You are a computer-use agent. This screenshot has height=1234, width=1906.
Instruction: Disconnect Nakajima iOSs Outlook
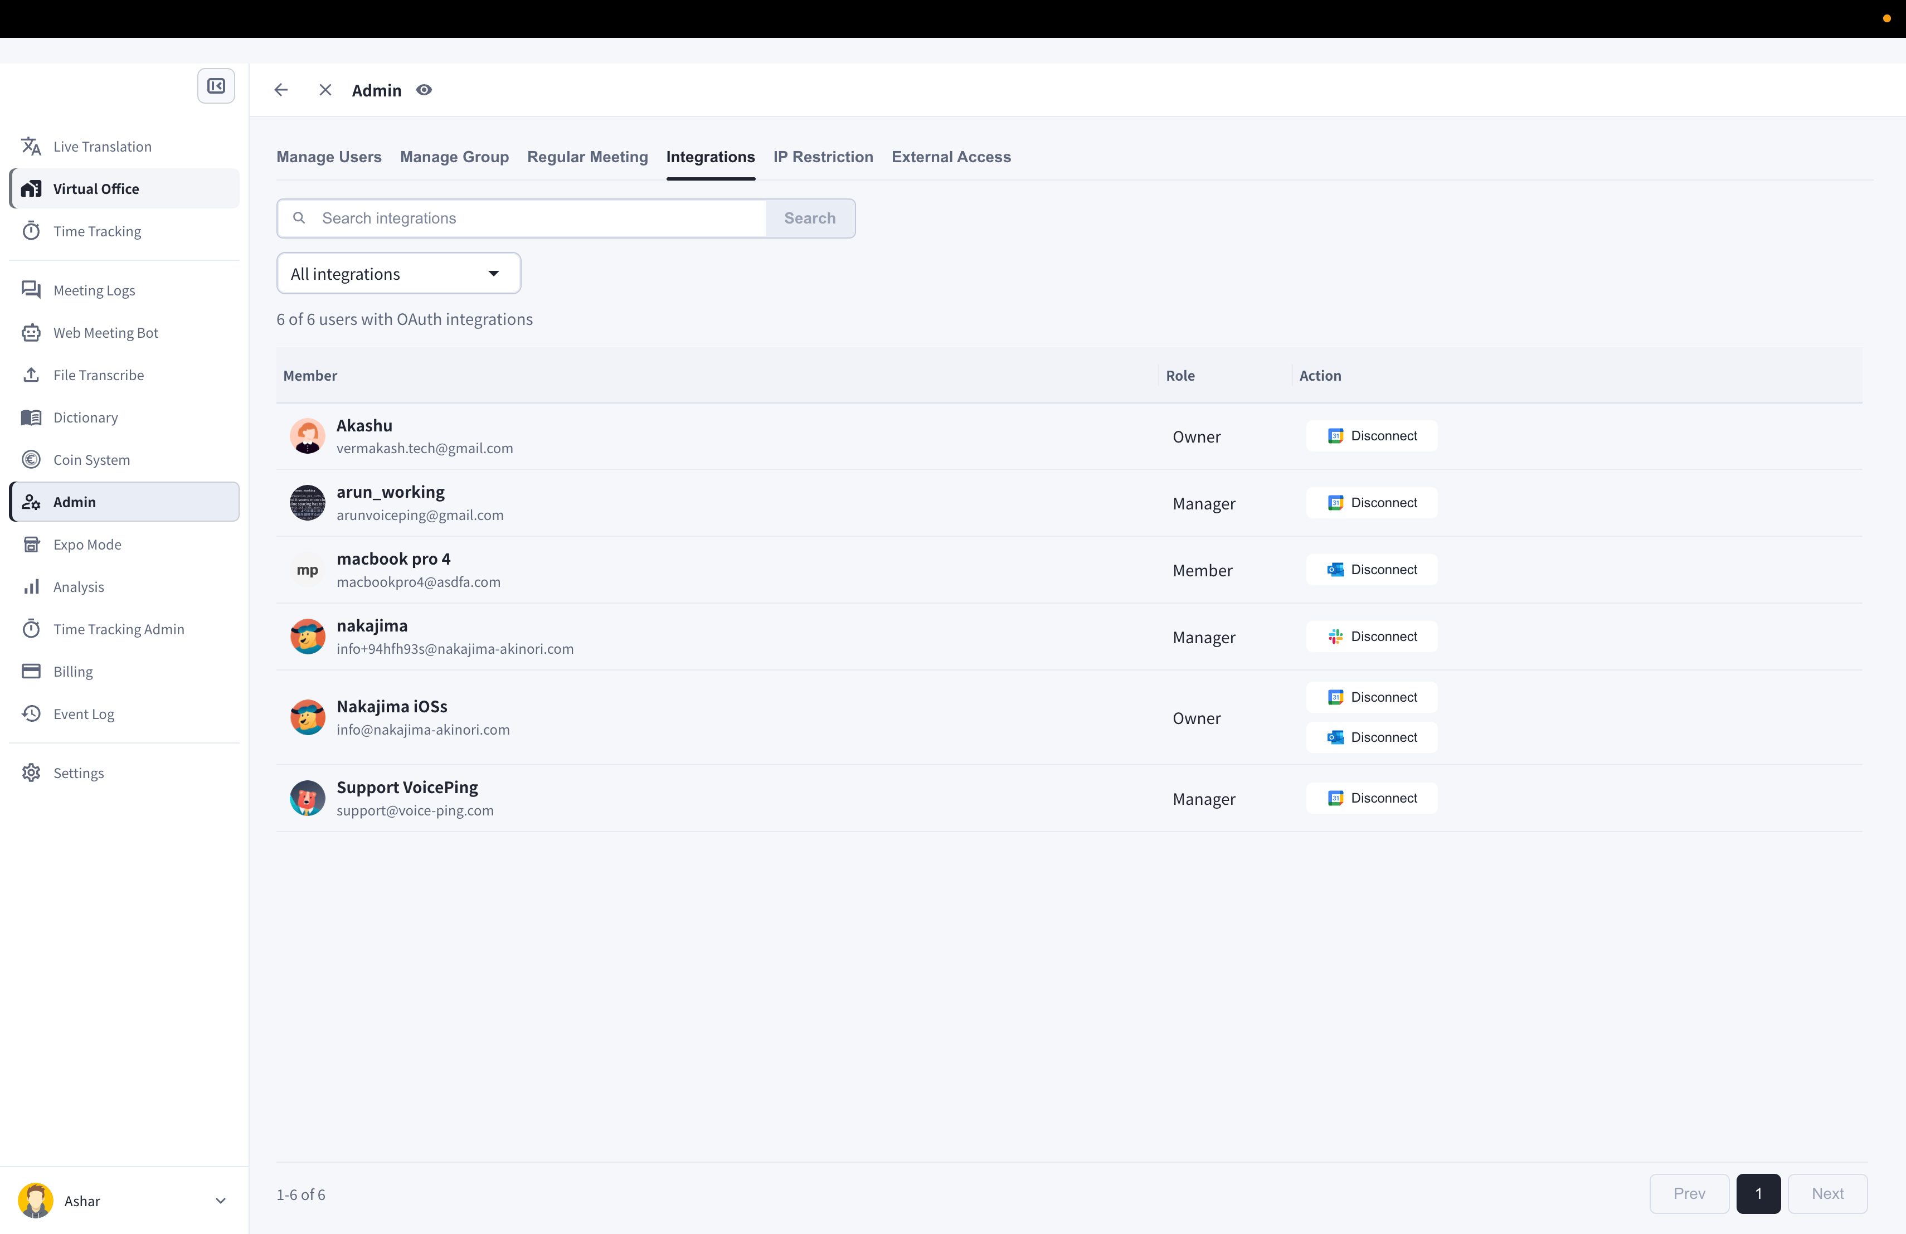click(1372, 737)
